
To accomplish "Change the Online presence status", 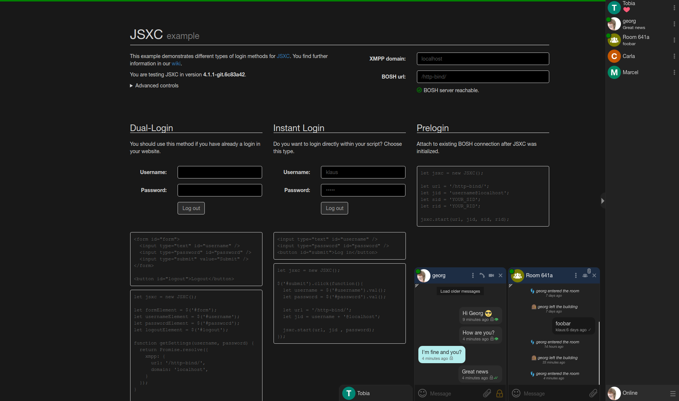I will click(x=630, y=393).
